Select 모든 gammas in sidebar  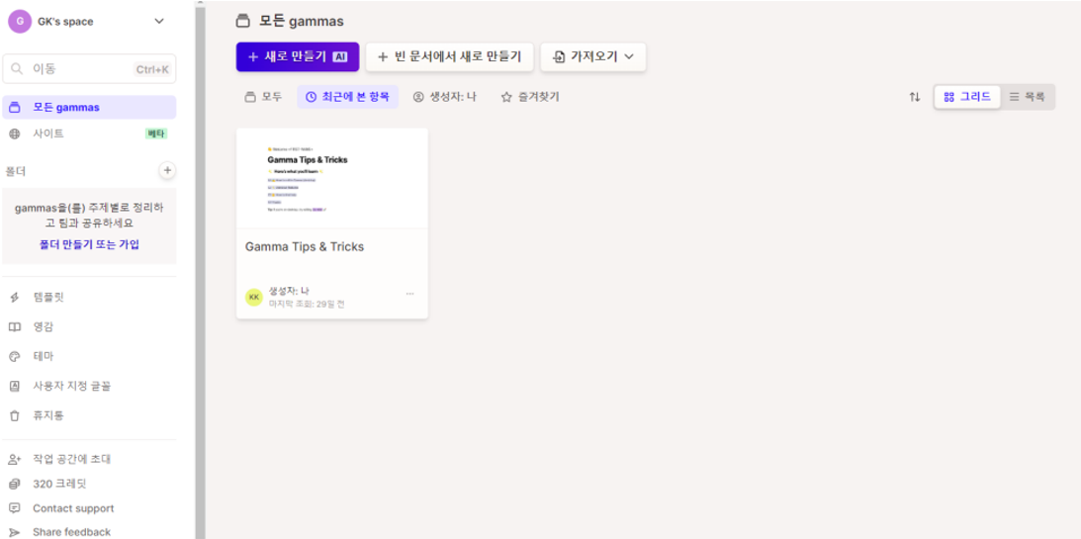click(x=89, y=108)
